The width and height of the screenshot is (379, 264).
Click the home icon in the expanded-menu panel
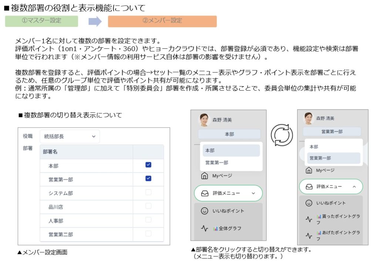[309, 170]
